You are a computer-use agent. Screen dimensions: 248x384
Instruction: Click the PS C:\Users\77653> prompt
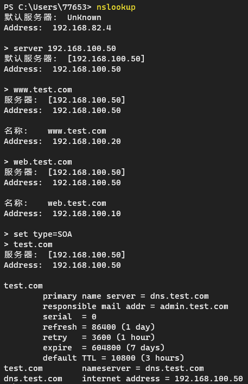click(x=48, y=8)
